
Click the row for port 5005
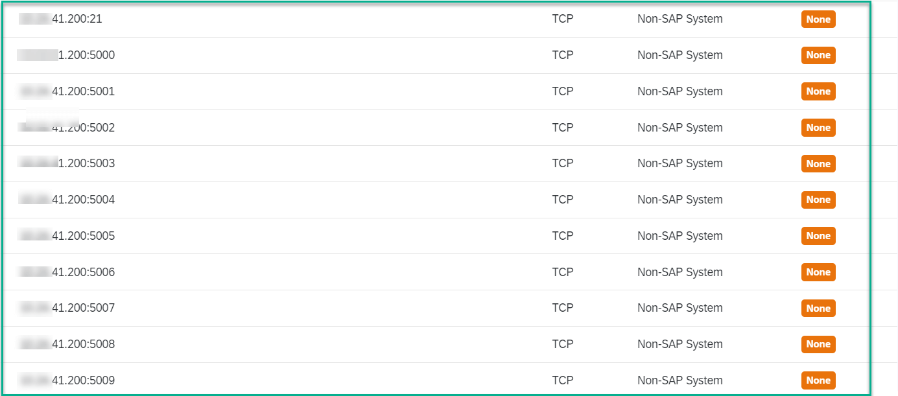389,235
